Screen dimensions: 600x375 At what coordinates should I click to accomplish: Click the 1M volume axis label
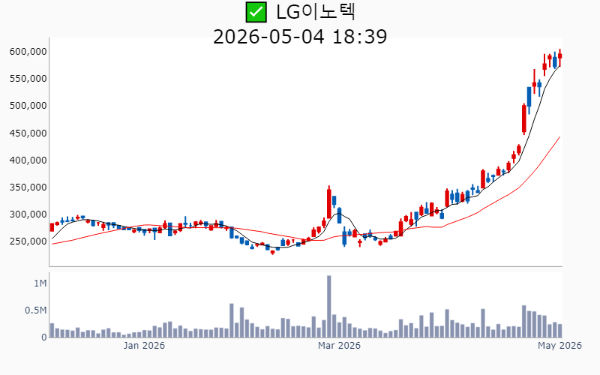click(x=40, y=283)
